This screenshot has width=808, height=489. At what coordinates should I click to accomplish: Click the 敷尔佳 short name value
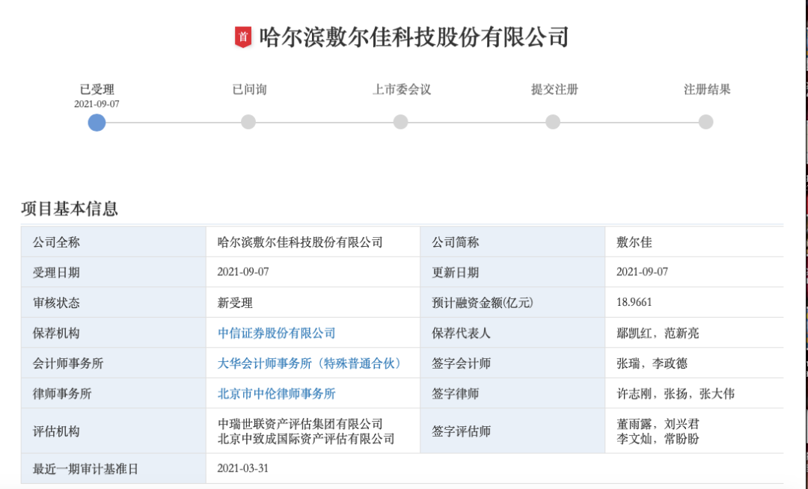click(634, 242)
